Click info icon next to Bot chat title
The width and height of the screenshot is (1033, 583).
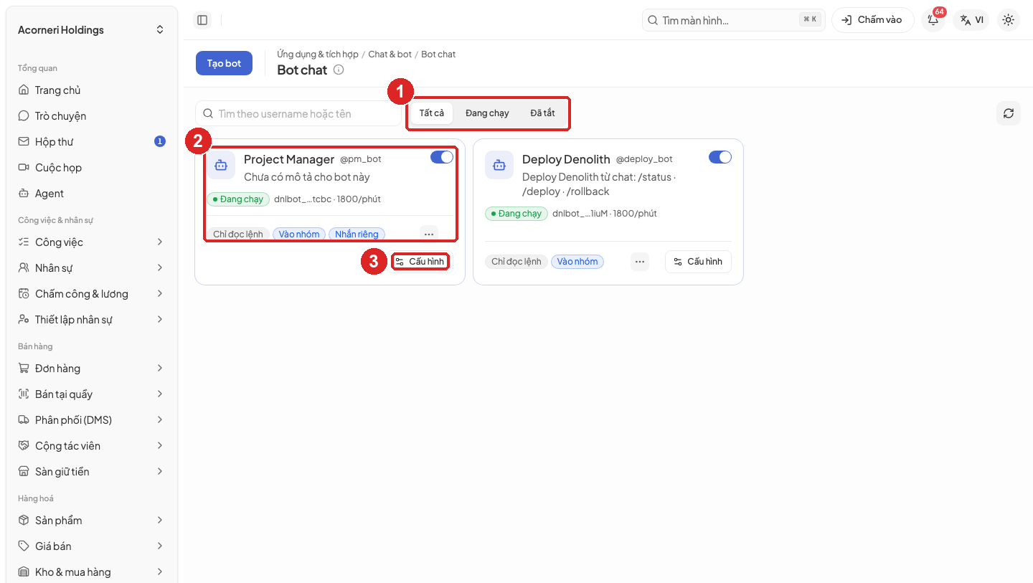point(339,70)
